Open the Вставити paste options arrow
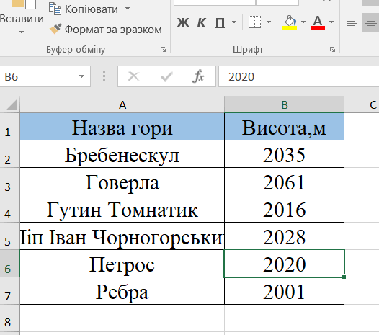The image size is (379, 335). coord(22,32)
